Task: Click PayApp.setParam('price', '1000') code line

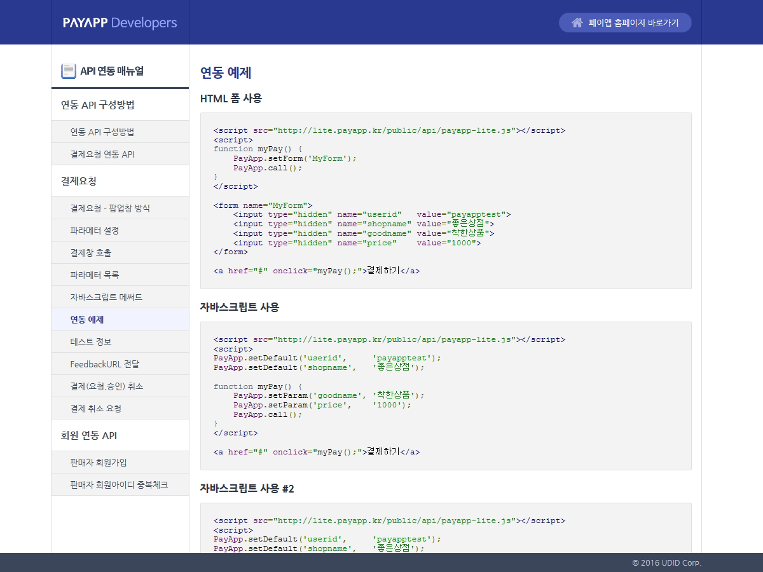Action: 322,405
